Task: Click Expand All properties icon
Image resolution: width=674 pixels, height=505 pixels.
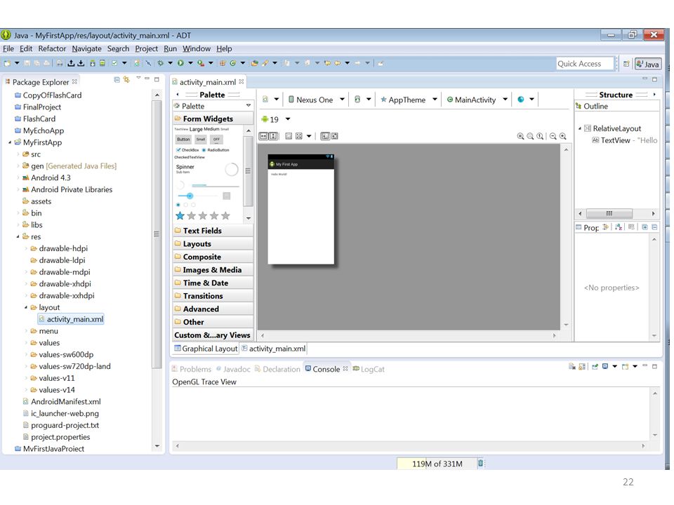Action: click(645, 227)
